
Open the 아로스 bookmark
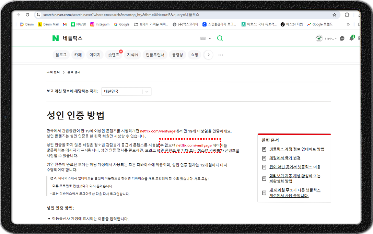click(259, 24)
